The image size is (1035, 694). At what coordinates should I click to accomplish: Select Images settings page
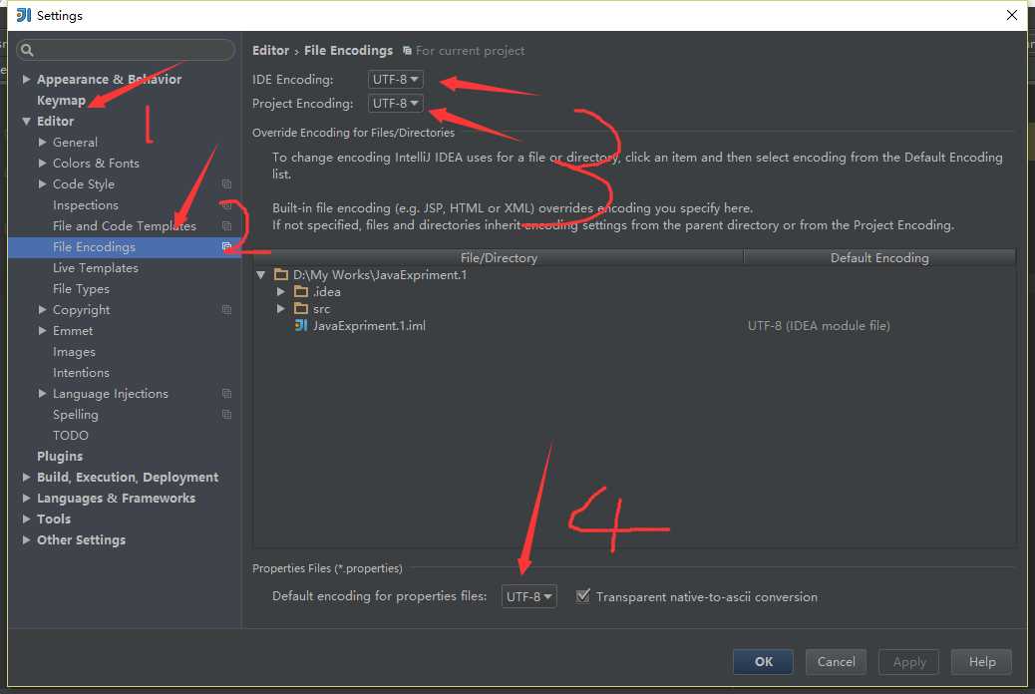tap(74, 352)
